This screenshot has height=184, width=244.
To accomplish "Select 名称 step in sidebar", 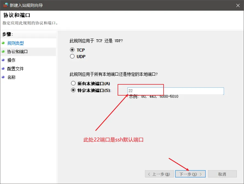I will pos(11,77).
